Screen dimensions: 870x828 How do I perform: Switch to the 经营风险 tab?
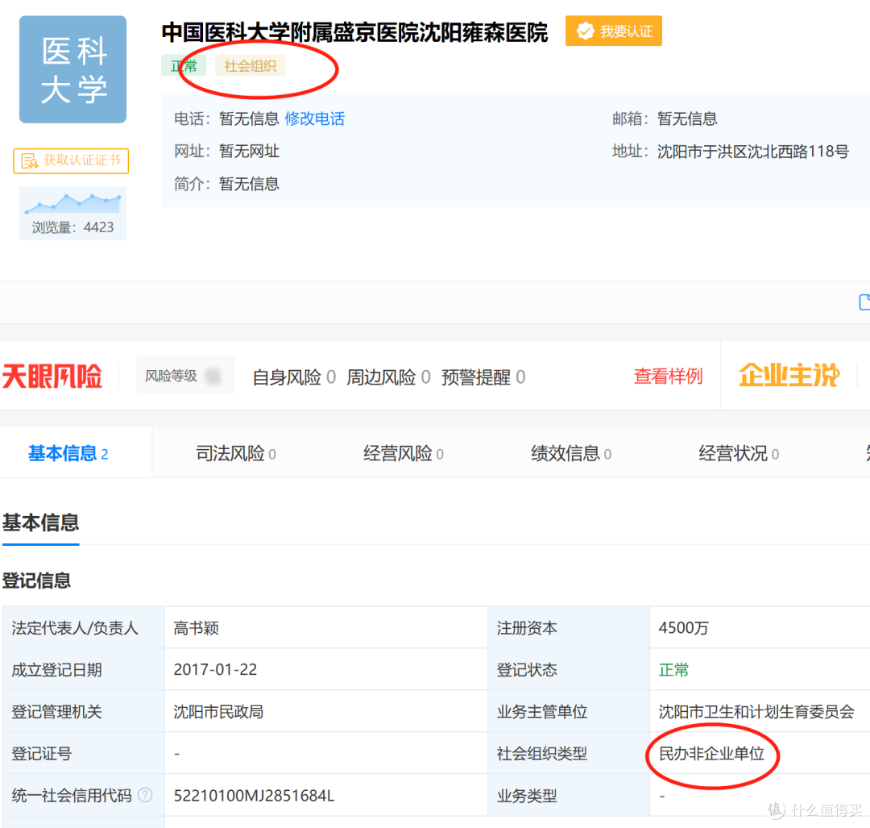(x=404, y=454)
